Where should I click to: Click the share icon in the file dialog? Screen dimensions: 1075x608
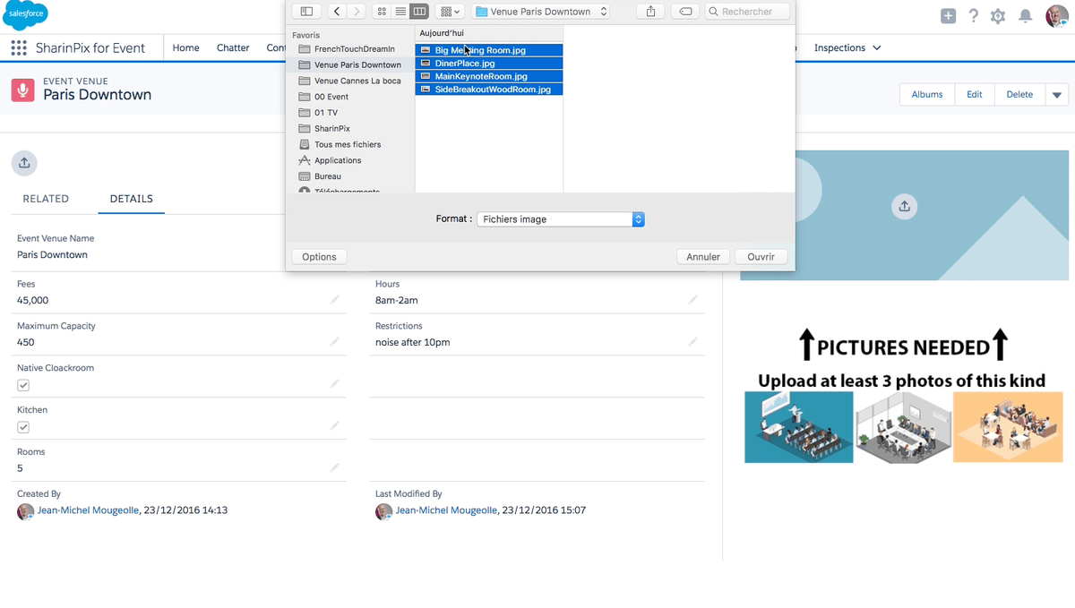click(650, 12)
